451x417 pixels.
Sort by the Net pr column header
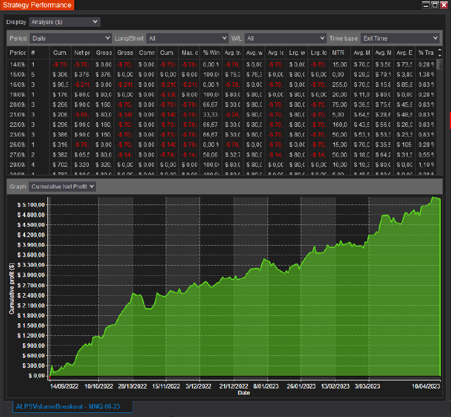click(82, 53)
